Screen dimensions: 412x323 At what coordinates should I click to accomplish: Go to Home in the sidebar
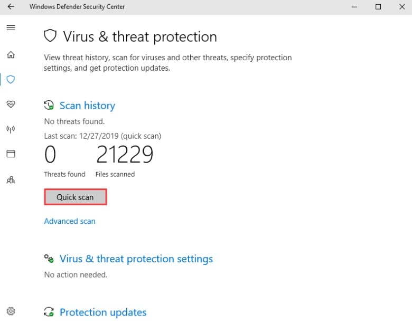11,55
